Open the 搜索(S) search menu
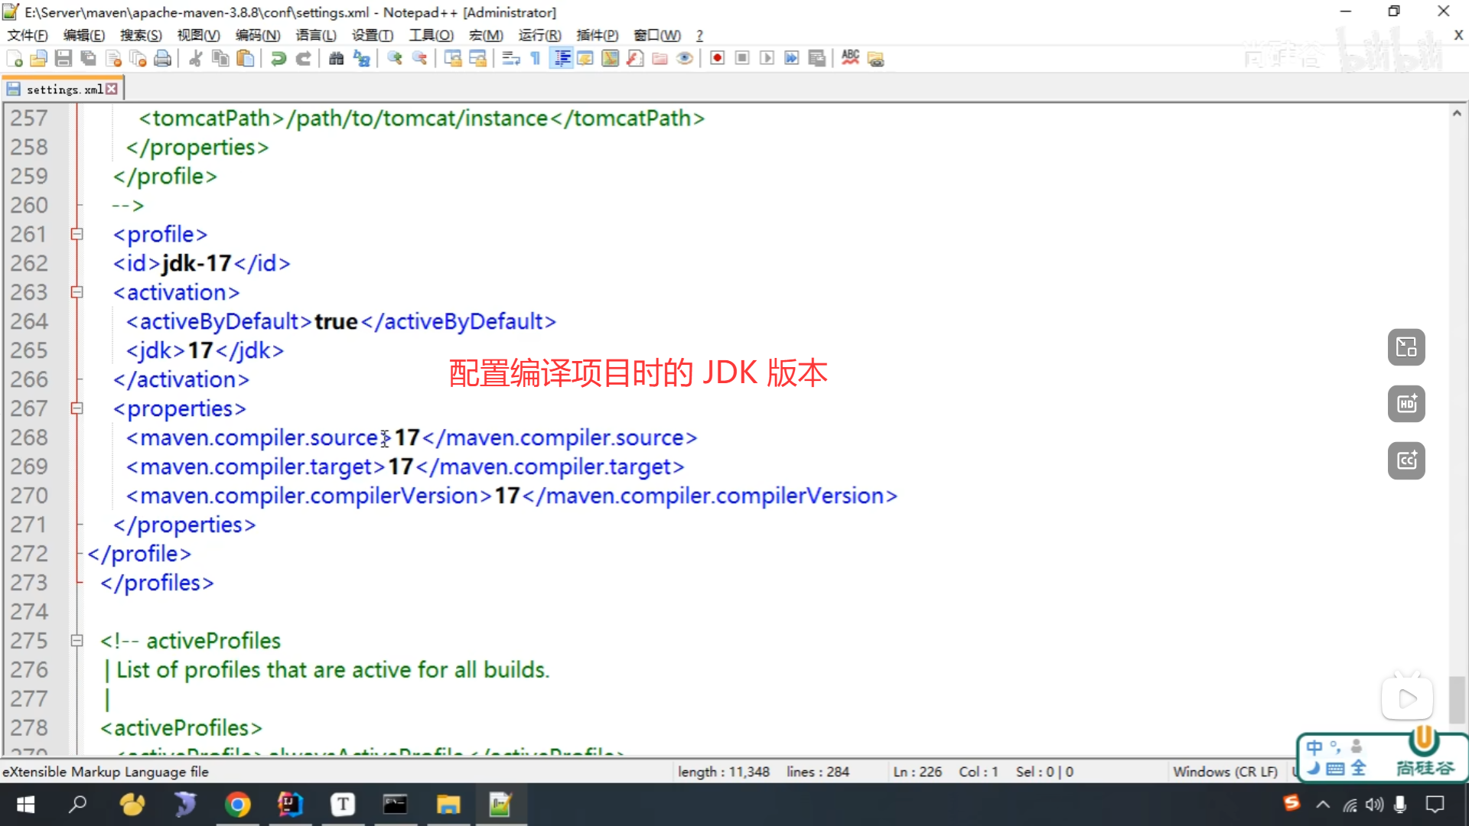Image resolution: width=1469 pixels, height=826 pixels. (141, 35)
